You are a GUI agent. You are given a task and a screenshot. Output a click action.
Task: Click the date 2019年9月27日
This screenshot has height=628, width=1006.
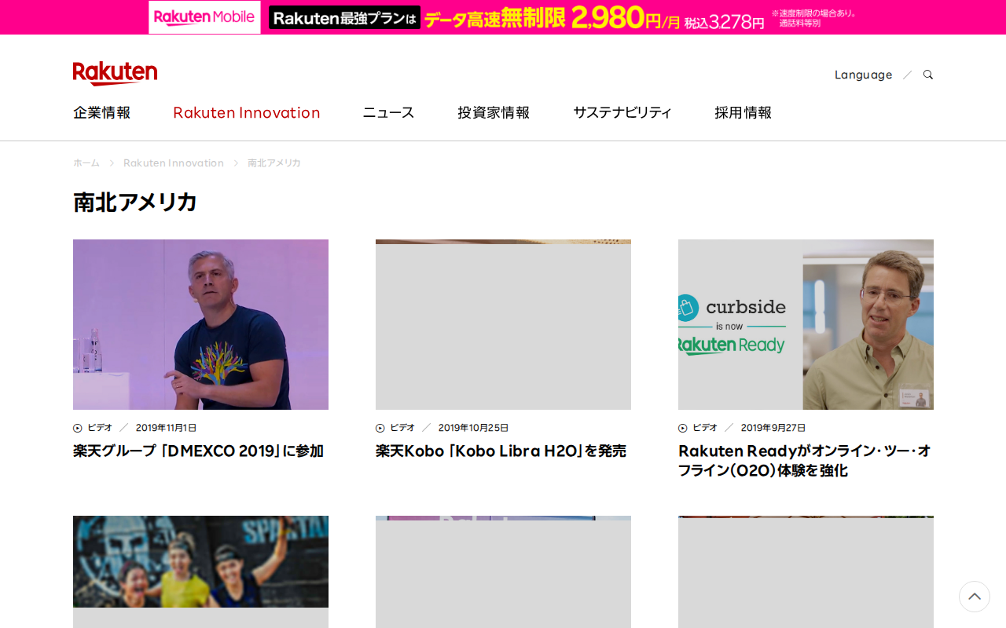point(773,428)
